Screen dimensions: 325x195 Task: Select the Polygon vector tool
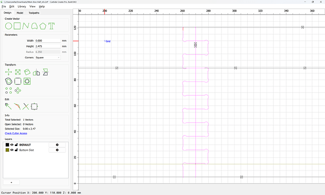tap(43, 26)
